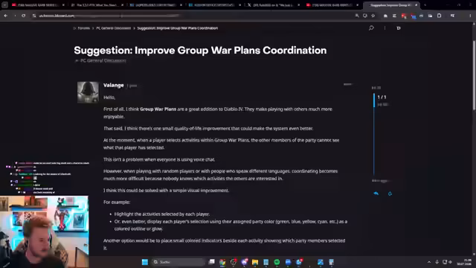
Task: Reload the page with the refresh icon
Action: 23,16
